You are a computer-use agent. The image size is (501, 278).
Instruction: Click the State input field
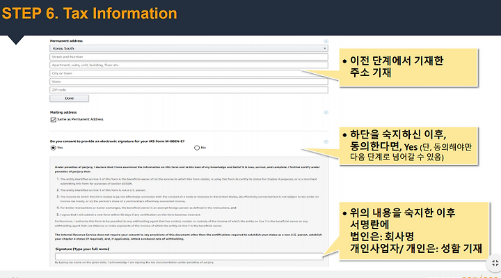coord(189,82)
